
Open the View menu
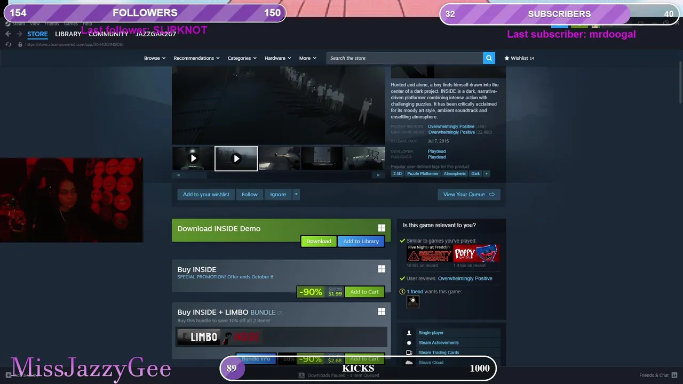click(35, 24)
